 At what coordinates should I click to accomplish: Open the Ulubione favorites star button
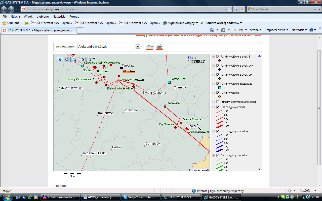11,23
